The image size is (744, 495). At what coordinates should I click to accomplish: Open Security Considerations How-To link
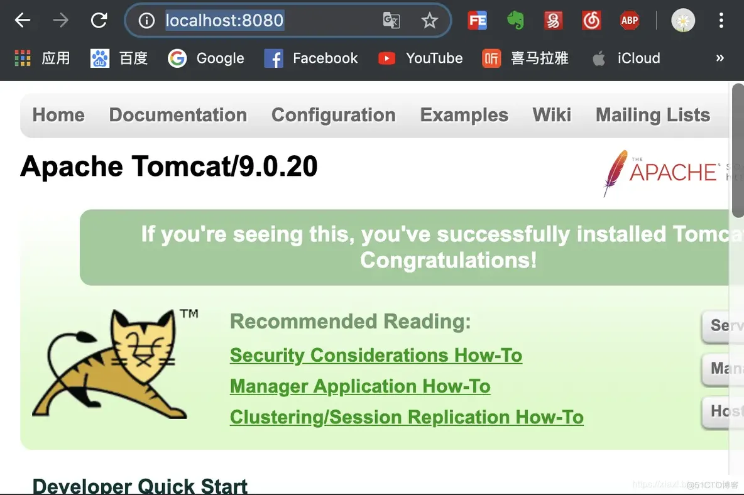pyautogui.click(x=376, y=356)
